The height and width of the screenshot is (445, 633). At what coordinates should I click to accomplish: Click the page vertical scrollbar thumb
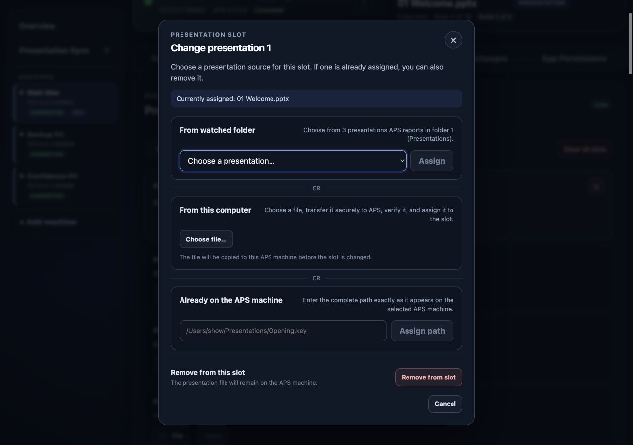pyautogui.click(x=630, y=44)
